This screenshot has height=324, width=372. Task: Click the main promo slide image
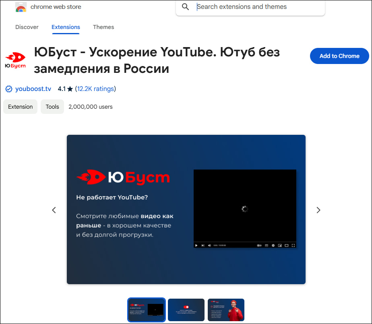coord(186,209)
